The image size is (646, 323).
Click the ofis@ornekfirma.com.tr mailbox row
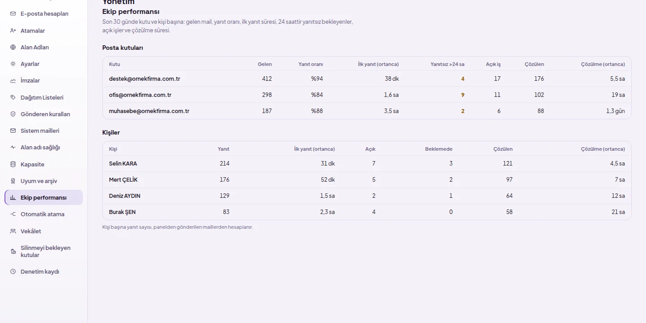pos(367,95)
